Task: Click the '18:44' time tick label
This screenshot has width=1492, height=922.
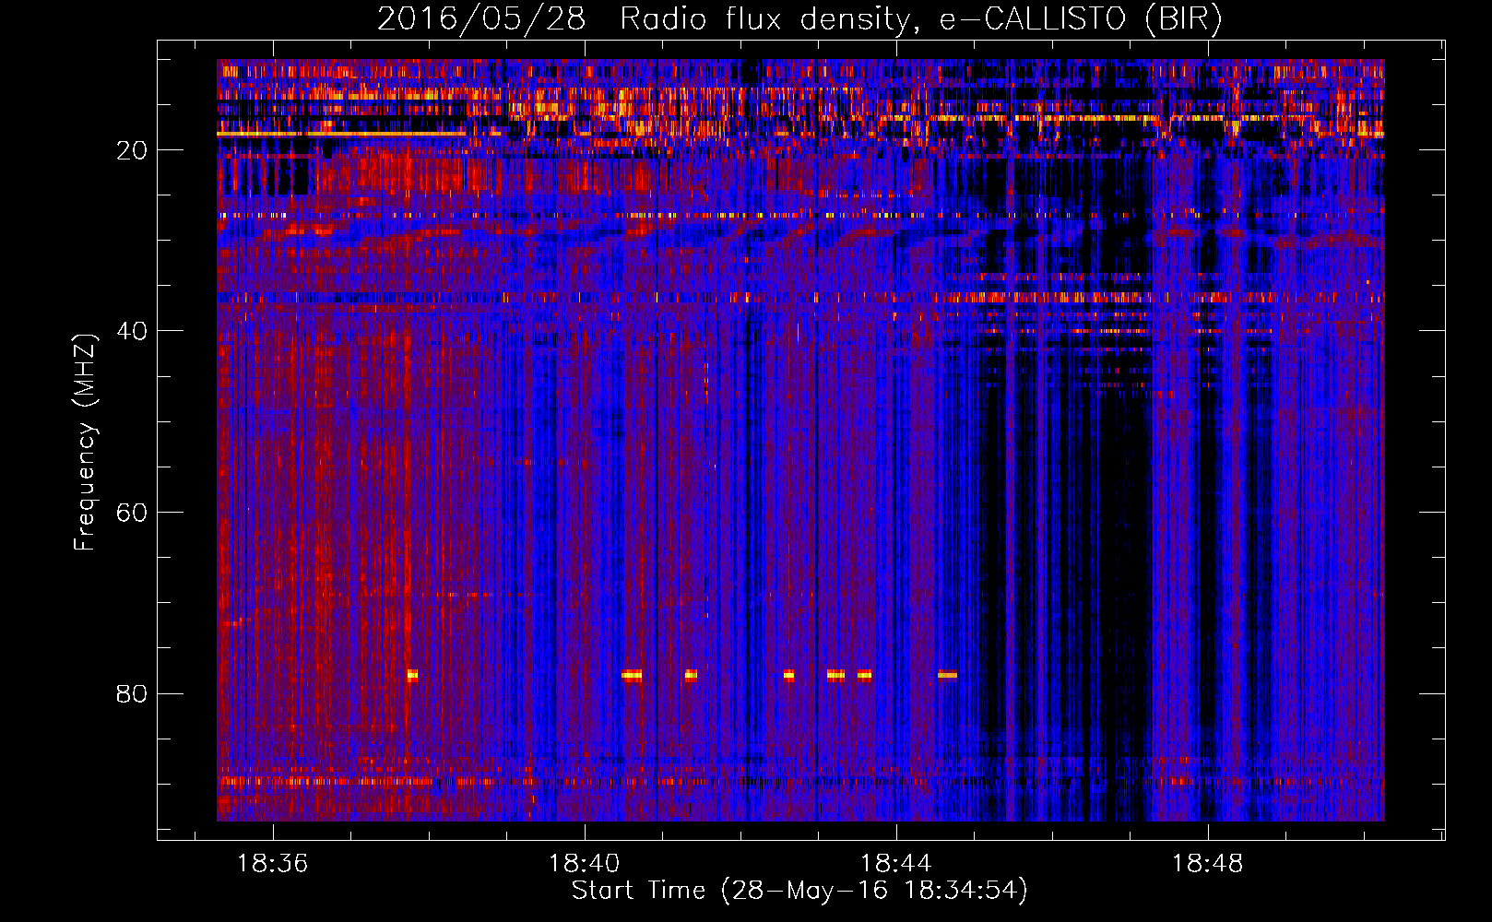Action: (x=896, y=864)
